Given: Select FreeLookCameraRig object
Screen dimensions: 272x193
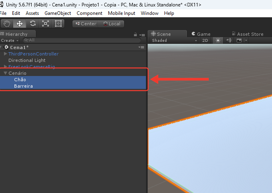Looking at the screenshot, I should point(32,66).
